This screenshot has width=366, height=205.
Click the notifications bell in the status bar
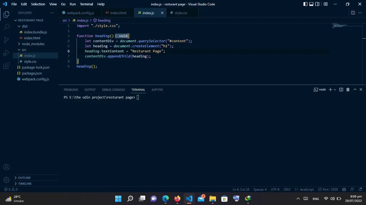pyautogui.click(x=360, y=189)
